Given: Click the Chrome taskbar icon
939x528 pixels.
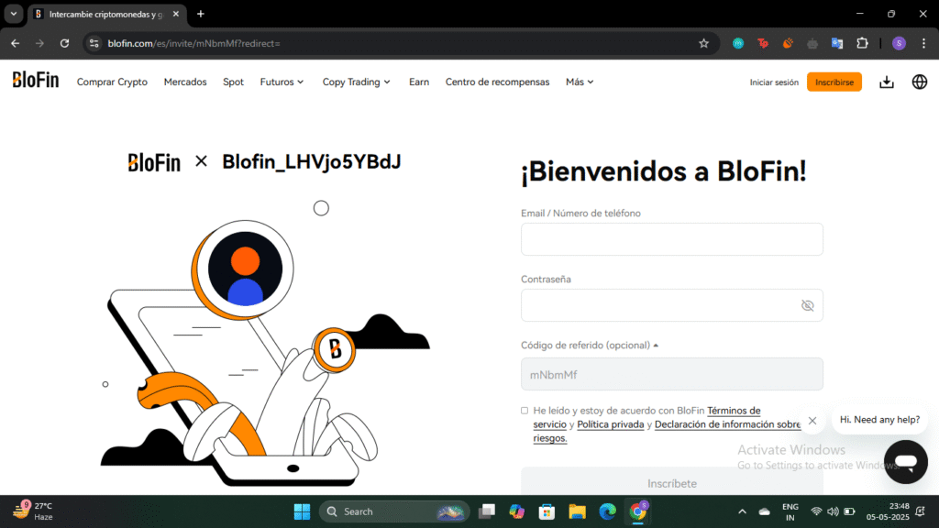Looking at the screenshot, I should [x=638, y=511].
